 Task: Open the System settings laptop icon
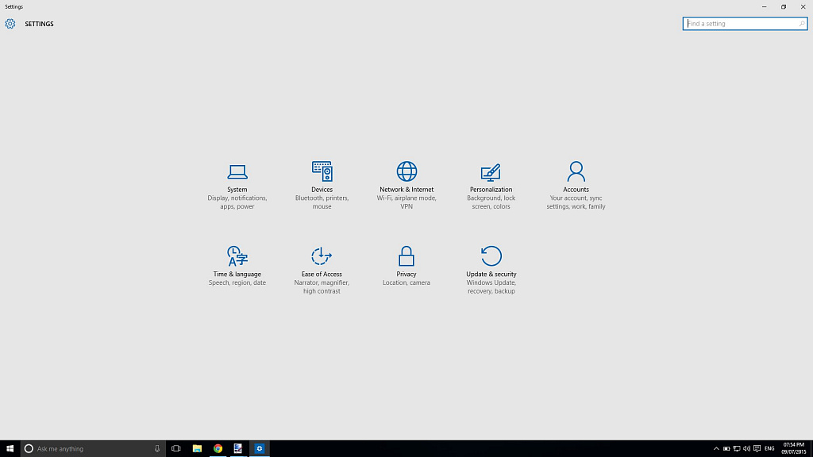[x=237, y=171]
